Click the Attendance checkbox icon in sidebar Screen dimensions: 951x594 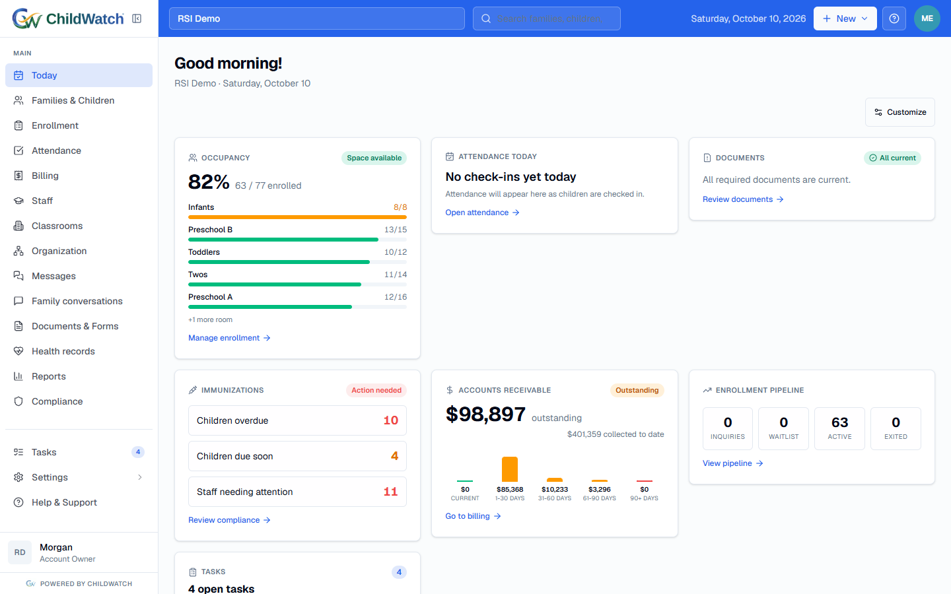[x=18, y=150]
